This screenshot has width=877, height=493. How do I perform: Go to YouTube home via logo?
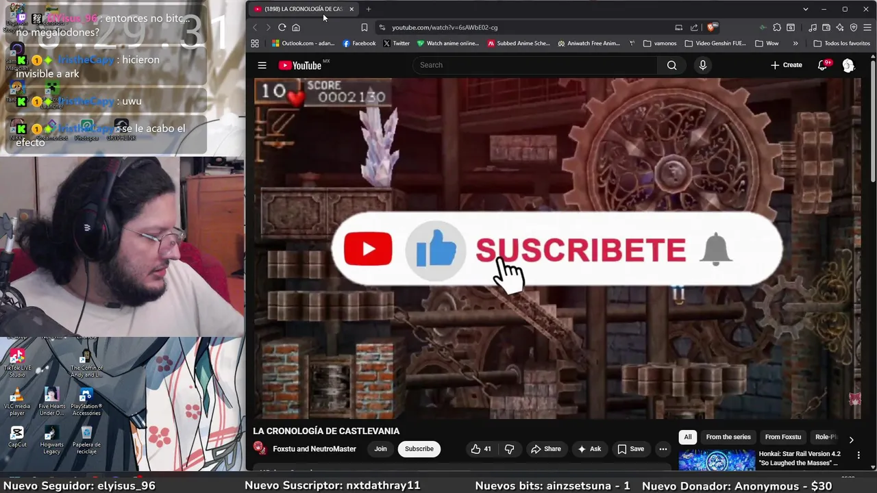300,65
